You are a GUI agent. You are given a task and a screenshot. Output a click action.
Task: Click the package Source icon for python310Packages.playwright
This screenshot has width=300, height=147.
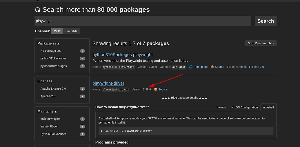click(212, 67)
